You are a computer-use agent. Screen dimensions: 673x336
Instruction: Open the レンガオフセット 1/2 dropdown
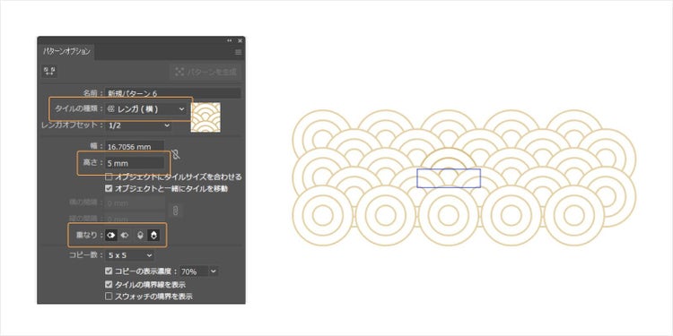(x=138, y=125)
